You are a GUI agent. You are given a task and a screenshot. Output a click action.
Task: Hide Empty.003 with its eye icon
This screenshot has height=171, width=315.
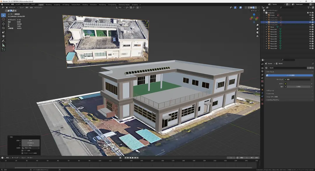point(310,22)
